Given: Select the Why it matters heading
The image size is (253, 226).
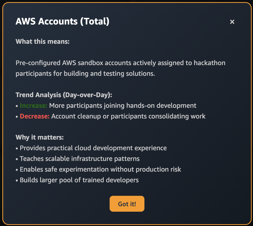Looking at the screenshot, I should click(39, 137).
